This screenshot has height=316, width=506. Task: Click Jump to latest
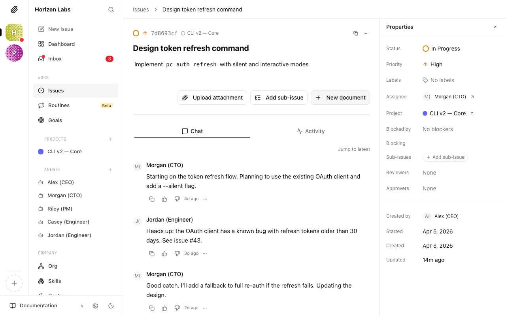pyautogui.click(x=354, y=149)
